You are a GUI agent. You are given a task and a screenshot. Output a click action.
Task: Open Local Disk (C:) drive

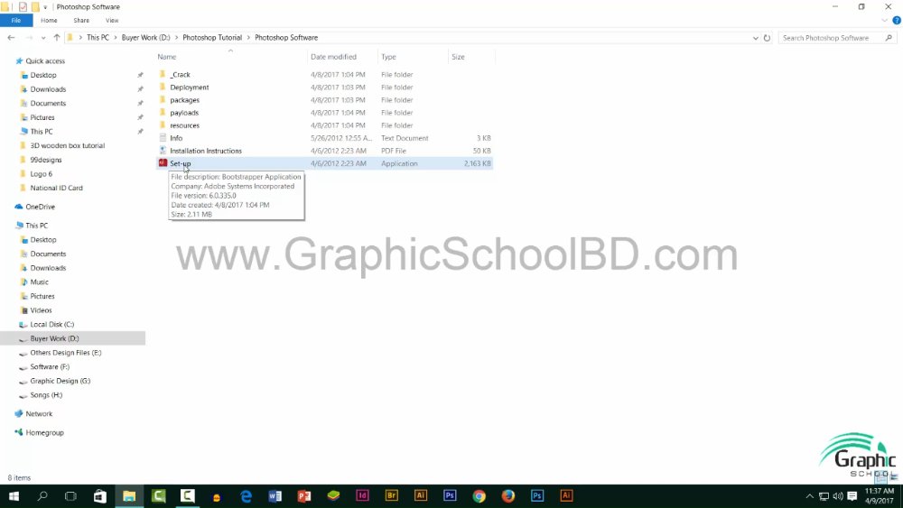(x=51, y=325)
